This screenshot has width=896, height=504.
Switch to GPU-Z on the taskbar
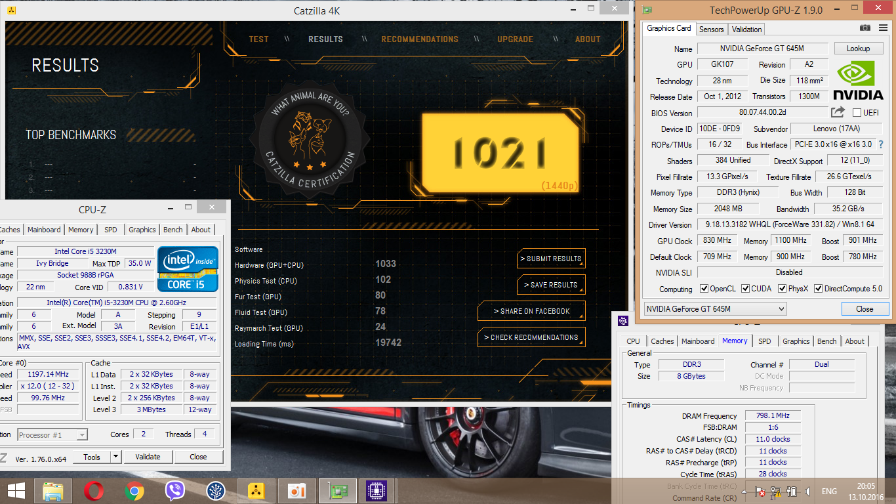point(338,491)
